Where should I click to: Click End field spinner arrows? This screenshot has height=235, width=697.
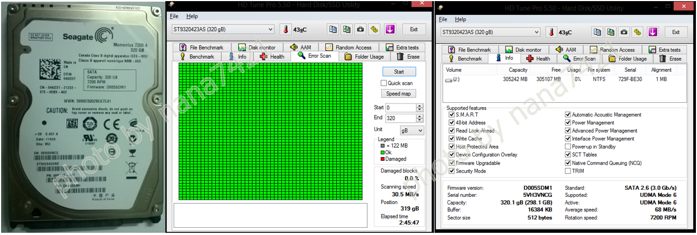pyautogui.click(x=420, y=118)
